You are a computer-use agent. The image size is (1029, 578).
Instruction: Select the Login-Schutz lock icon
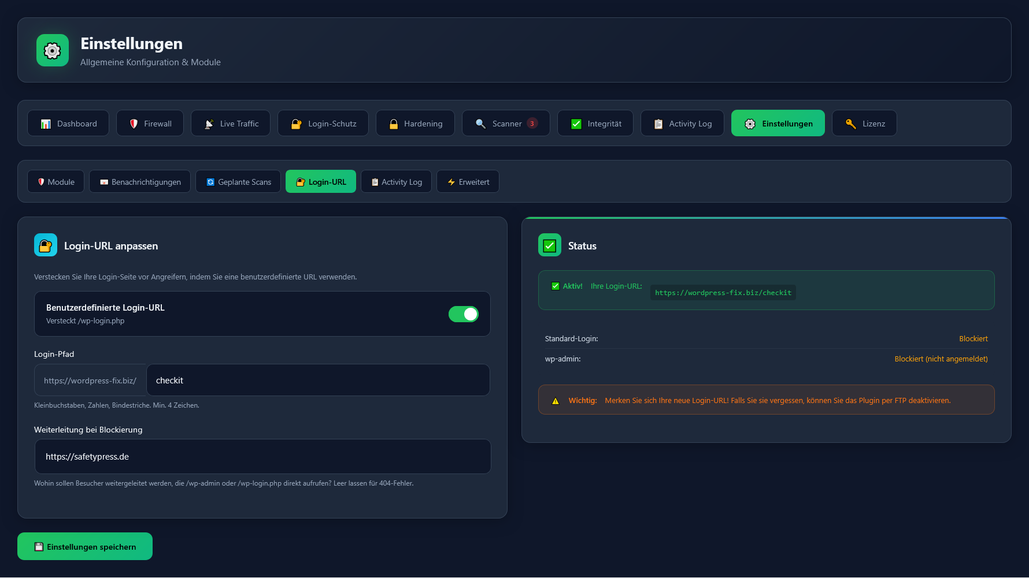click(x=297, y=123)
